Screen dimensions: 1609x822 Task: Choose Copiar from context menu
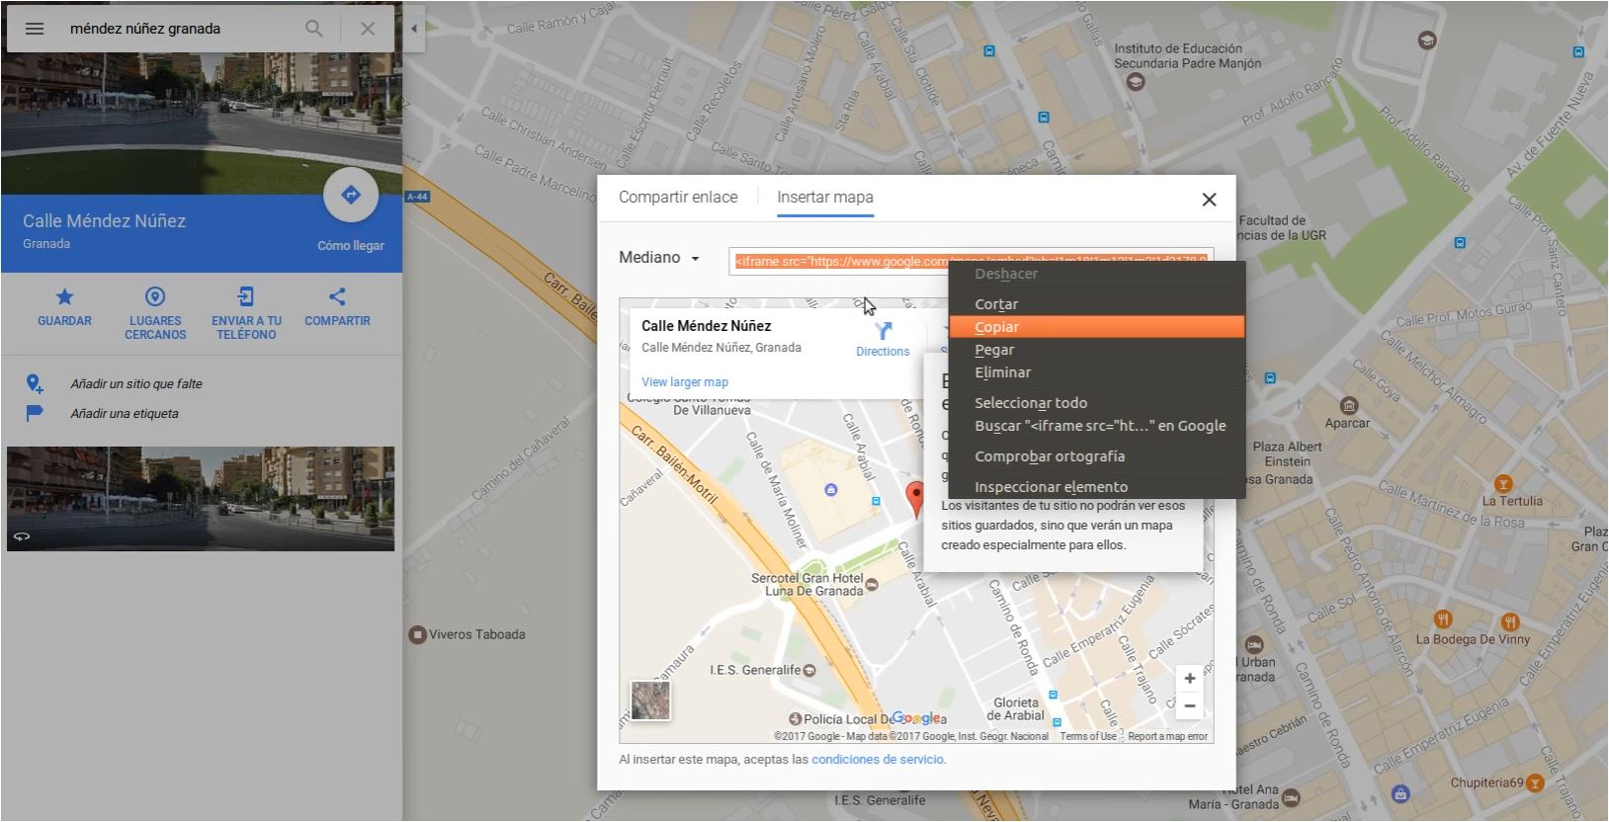tap(1096, 327)
